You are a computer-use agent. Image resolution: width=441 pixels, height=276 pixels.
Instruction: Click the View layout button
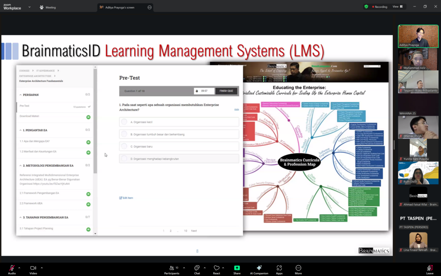coord(398,7)
